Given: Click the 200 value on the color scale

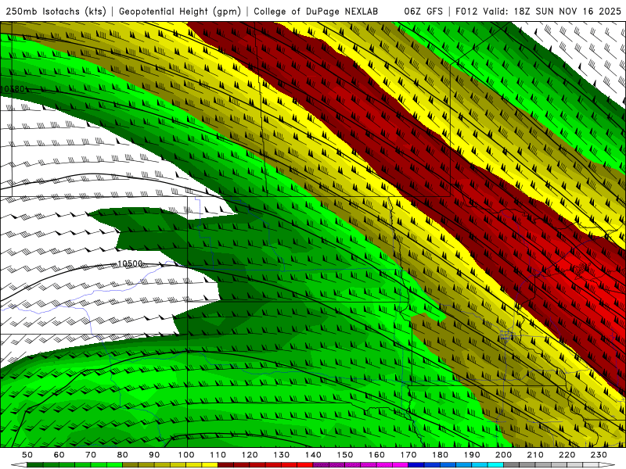Looking at the screenshot, I should (x=504, y=455).
